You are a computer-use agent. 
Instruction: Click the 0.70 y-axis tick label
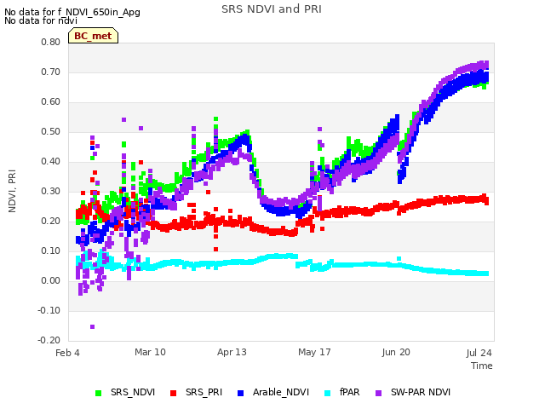(51, 72)
